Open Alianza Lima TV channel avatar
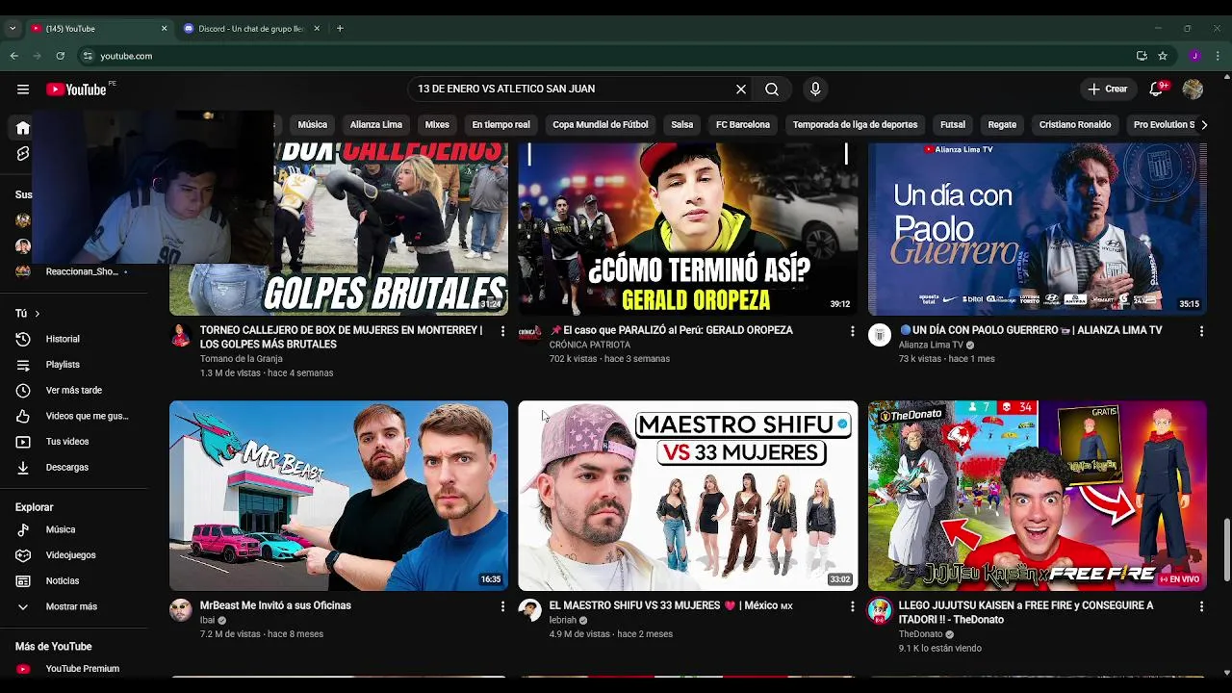1232x693 pixels. coord(880,335)
